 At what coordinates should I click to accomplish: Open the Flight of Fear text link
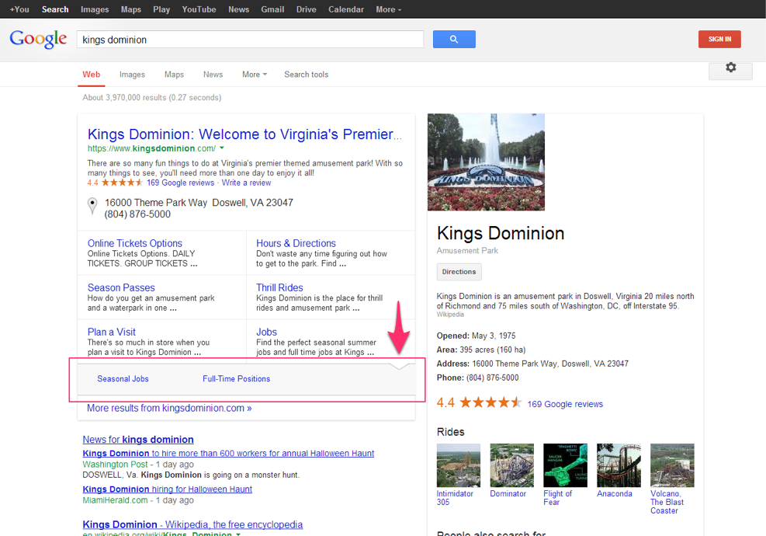[x=557, y=498]
